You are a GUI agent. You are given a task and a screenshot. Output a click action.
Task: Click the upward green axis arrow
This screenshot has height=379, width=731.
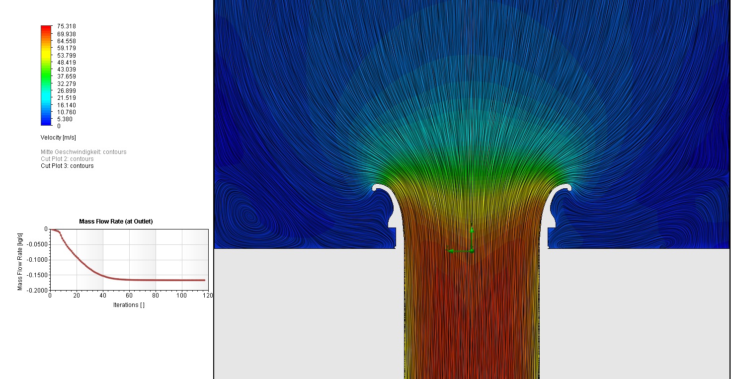[x=472, y=230]
